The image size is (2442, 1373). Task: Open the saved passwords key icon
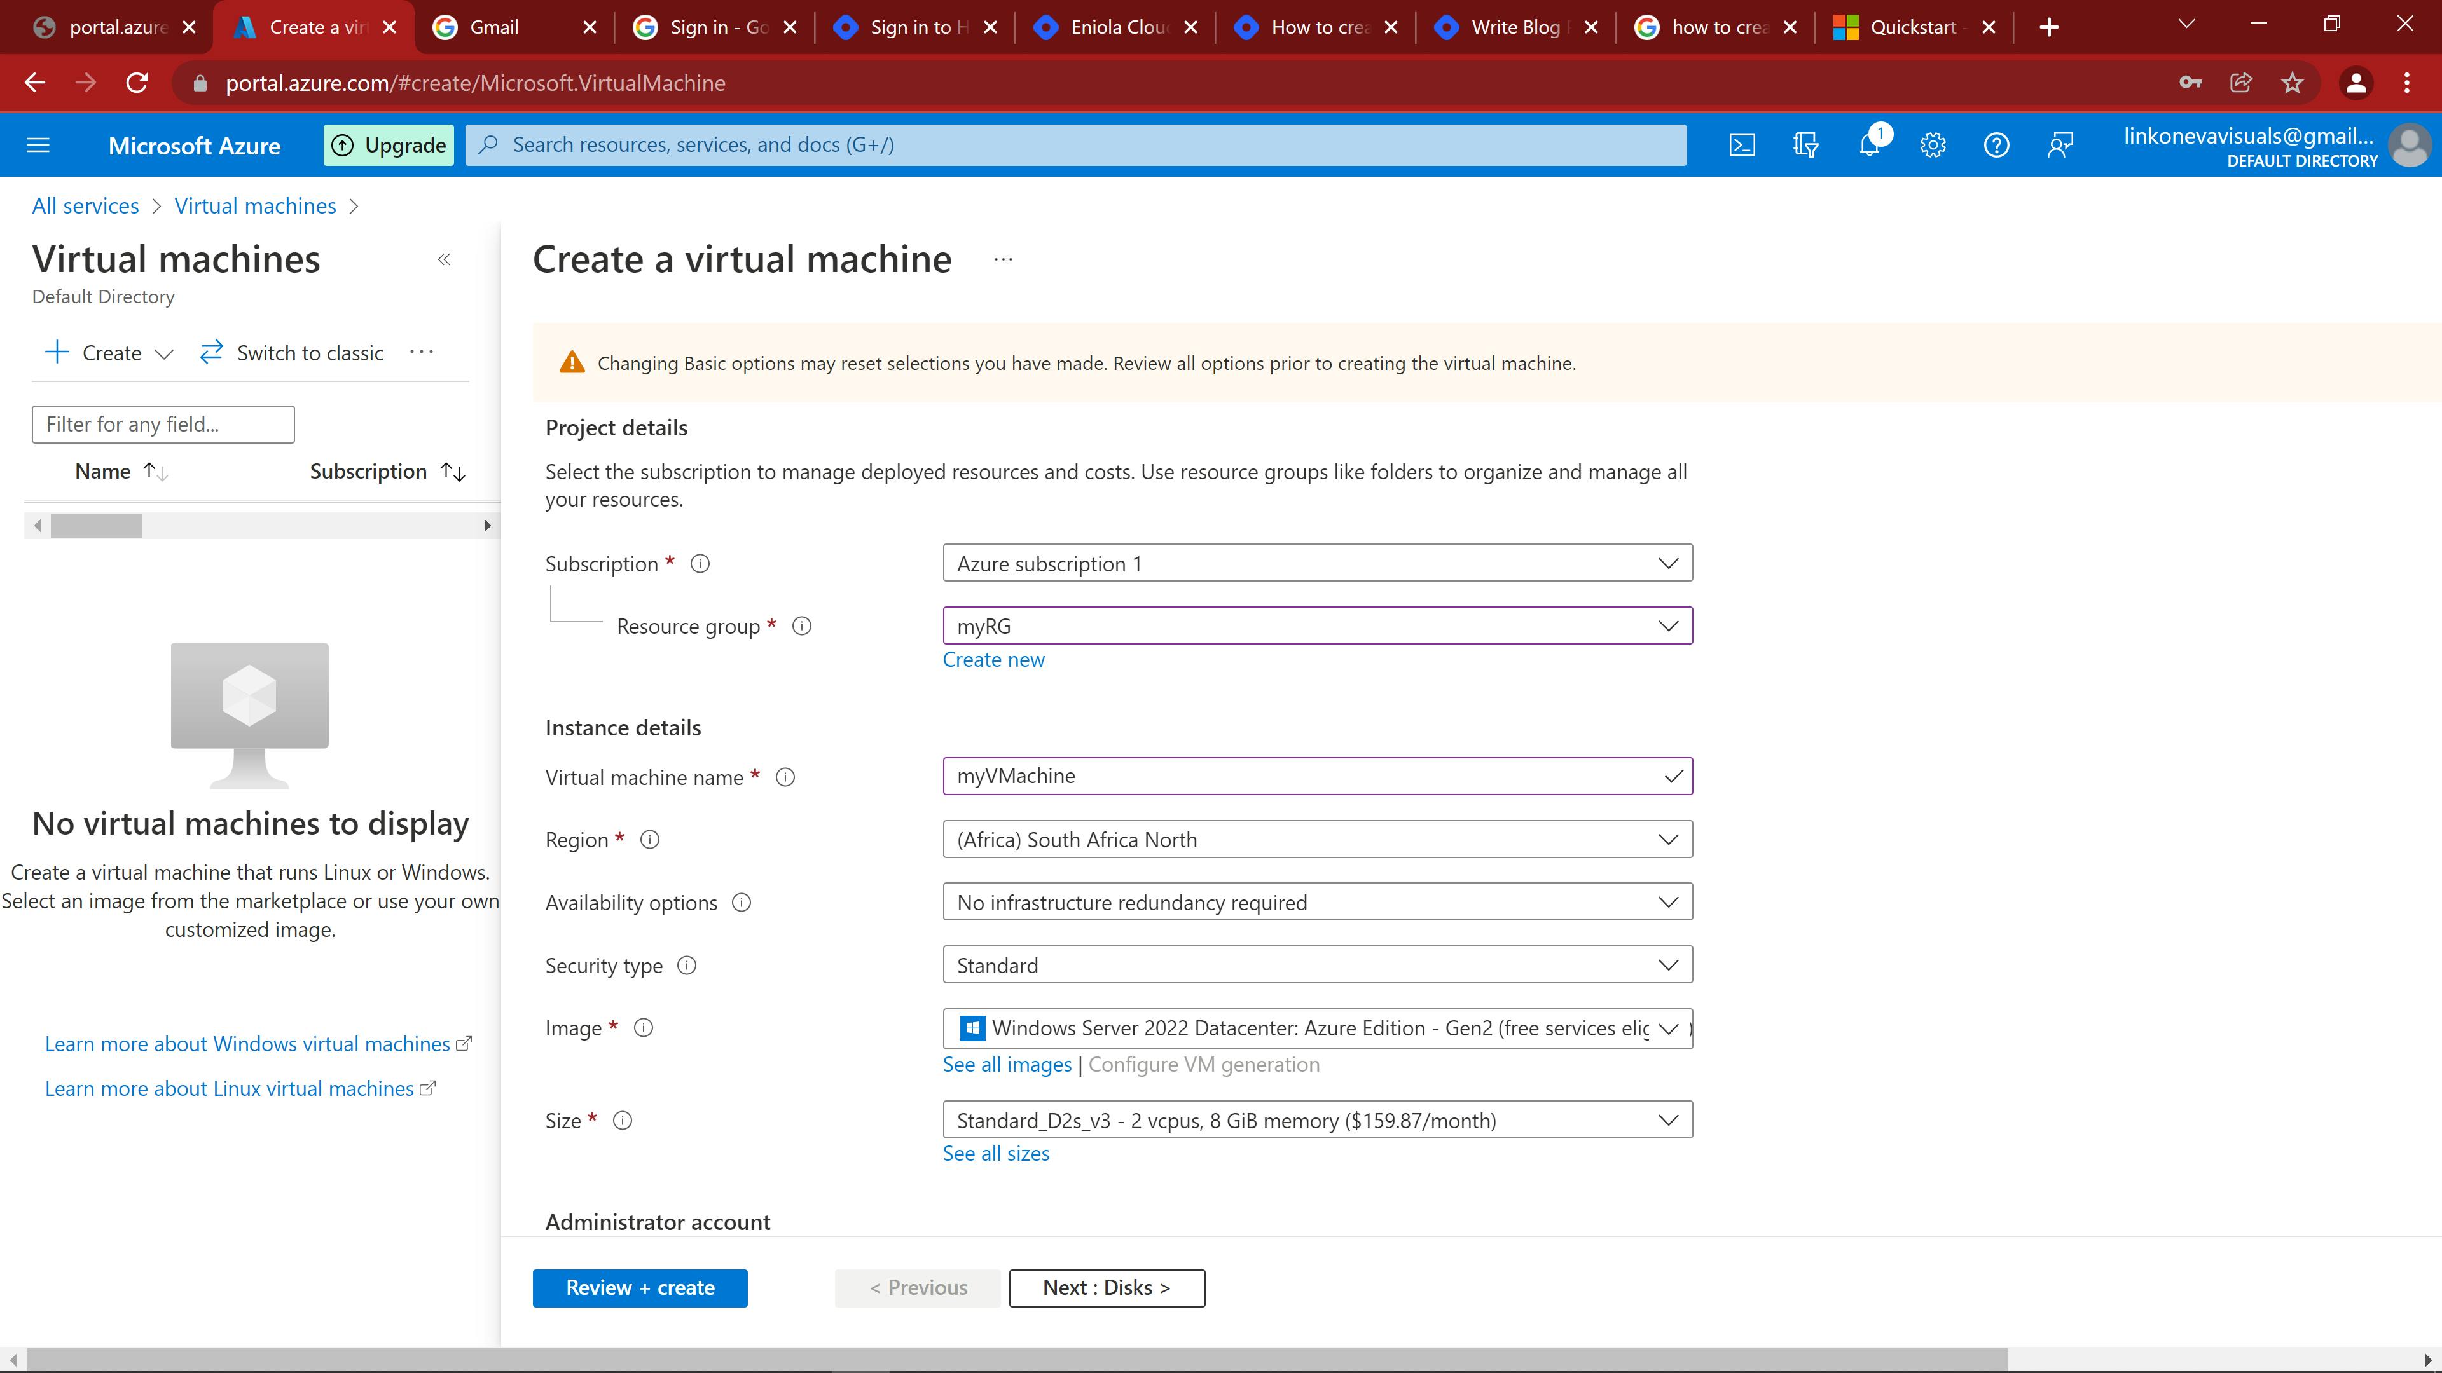(2190, 83)
